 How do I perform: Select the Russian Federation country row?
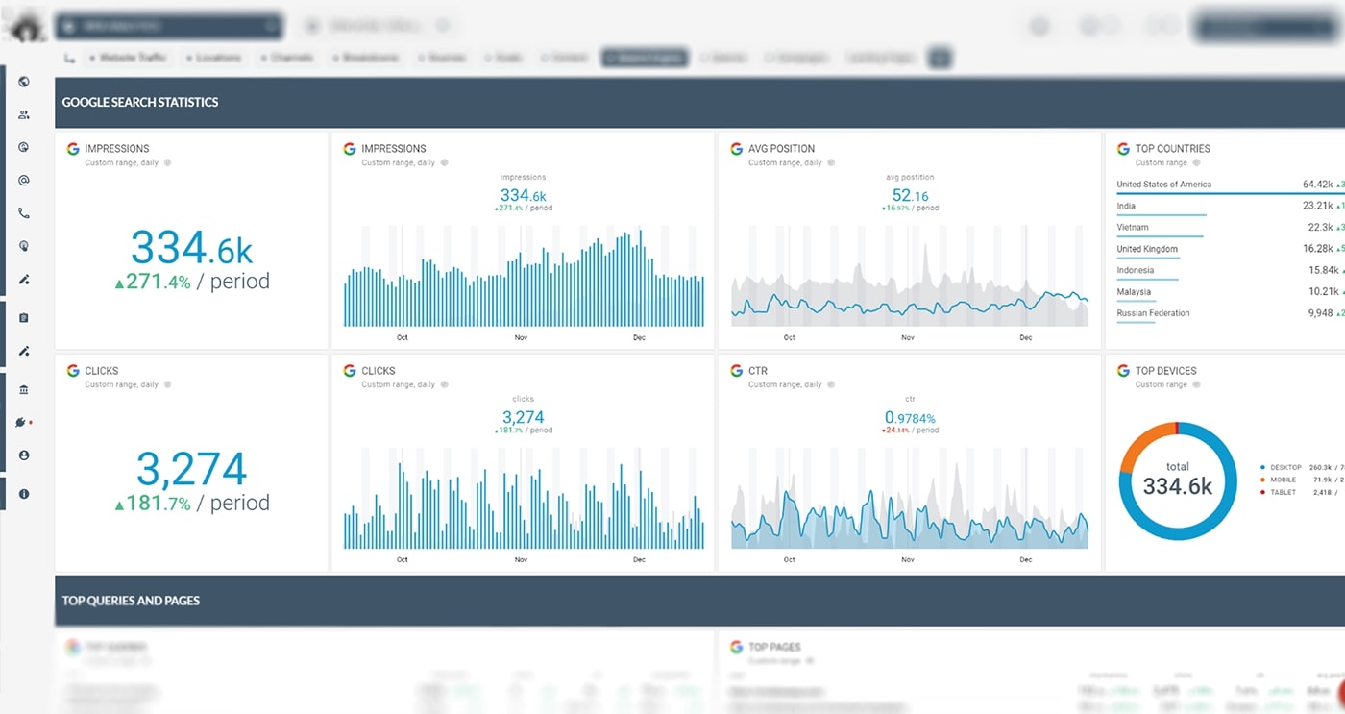tap(1231, 314)
